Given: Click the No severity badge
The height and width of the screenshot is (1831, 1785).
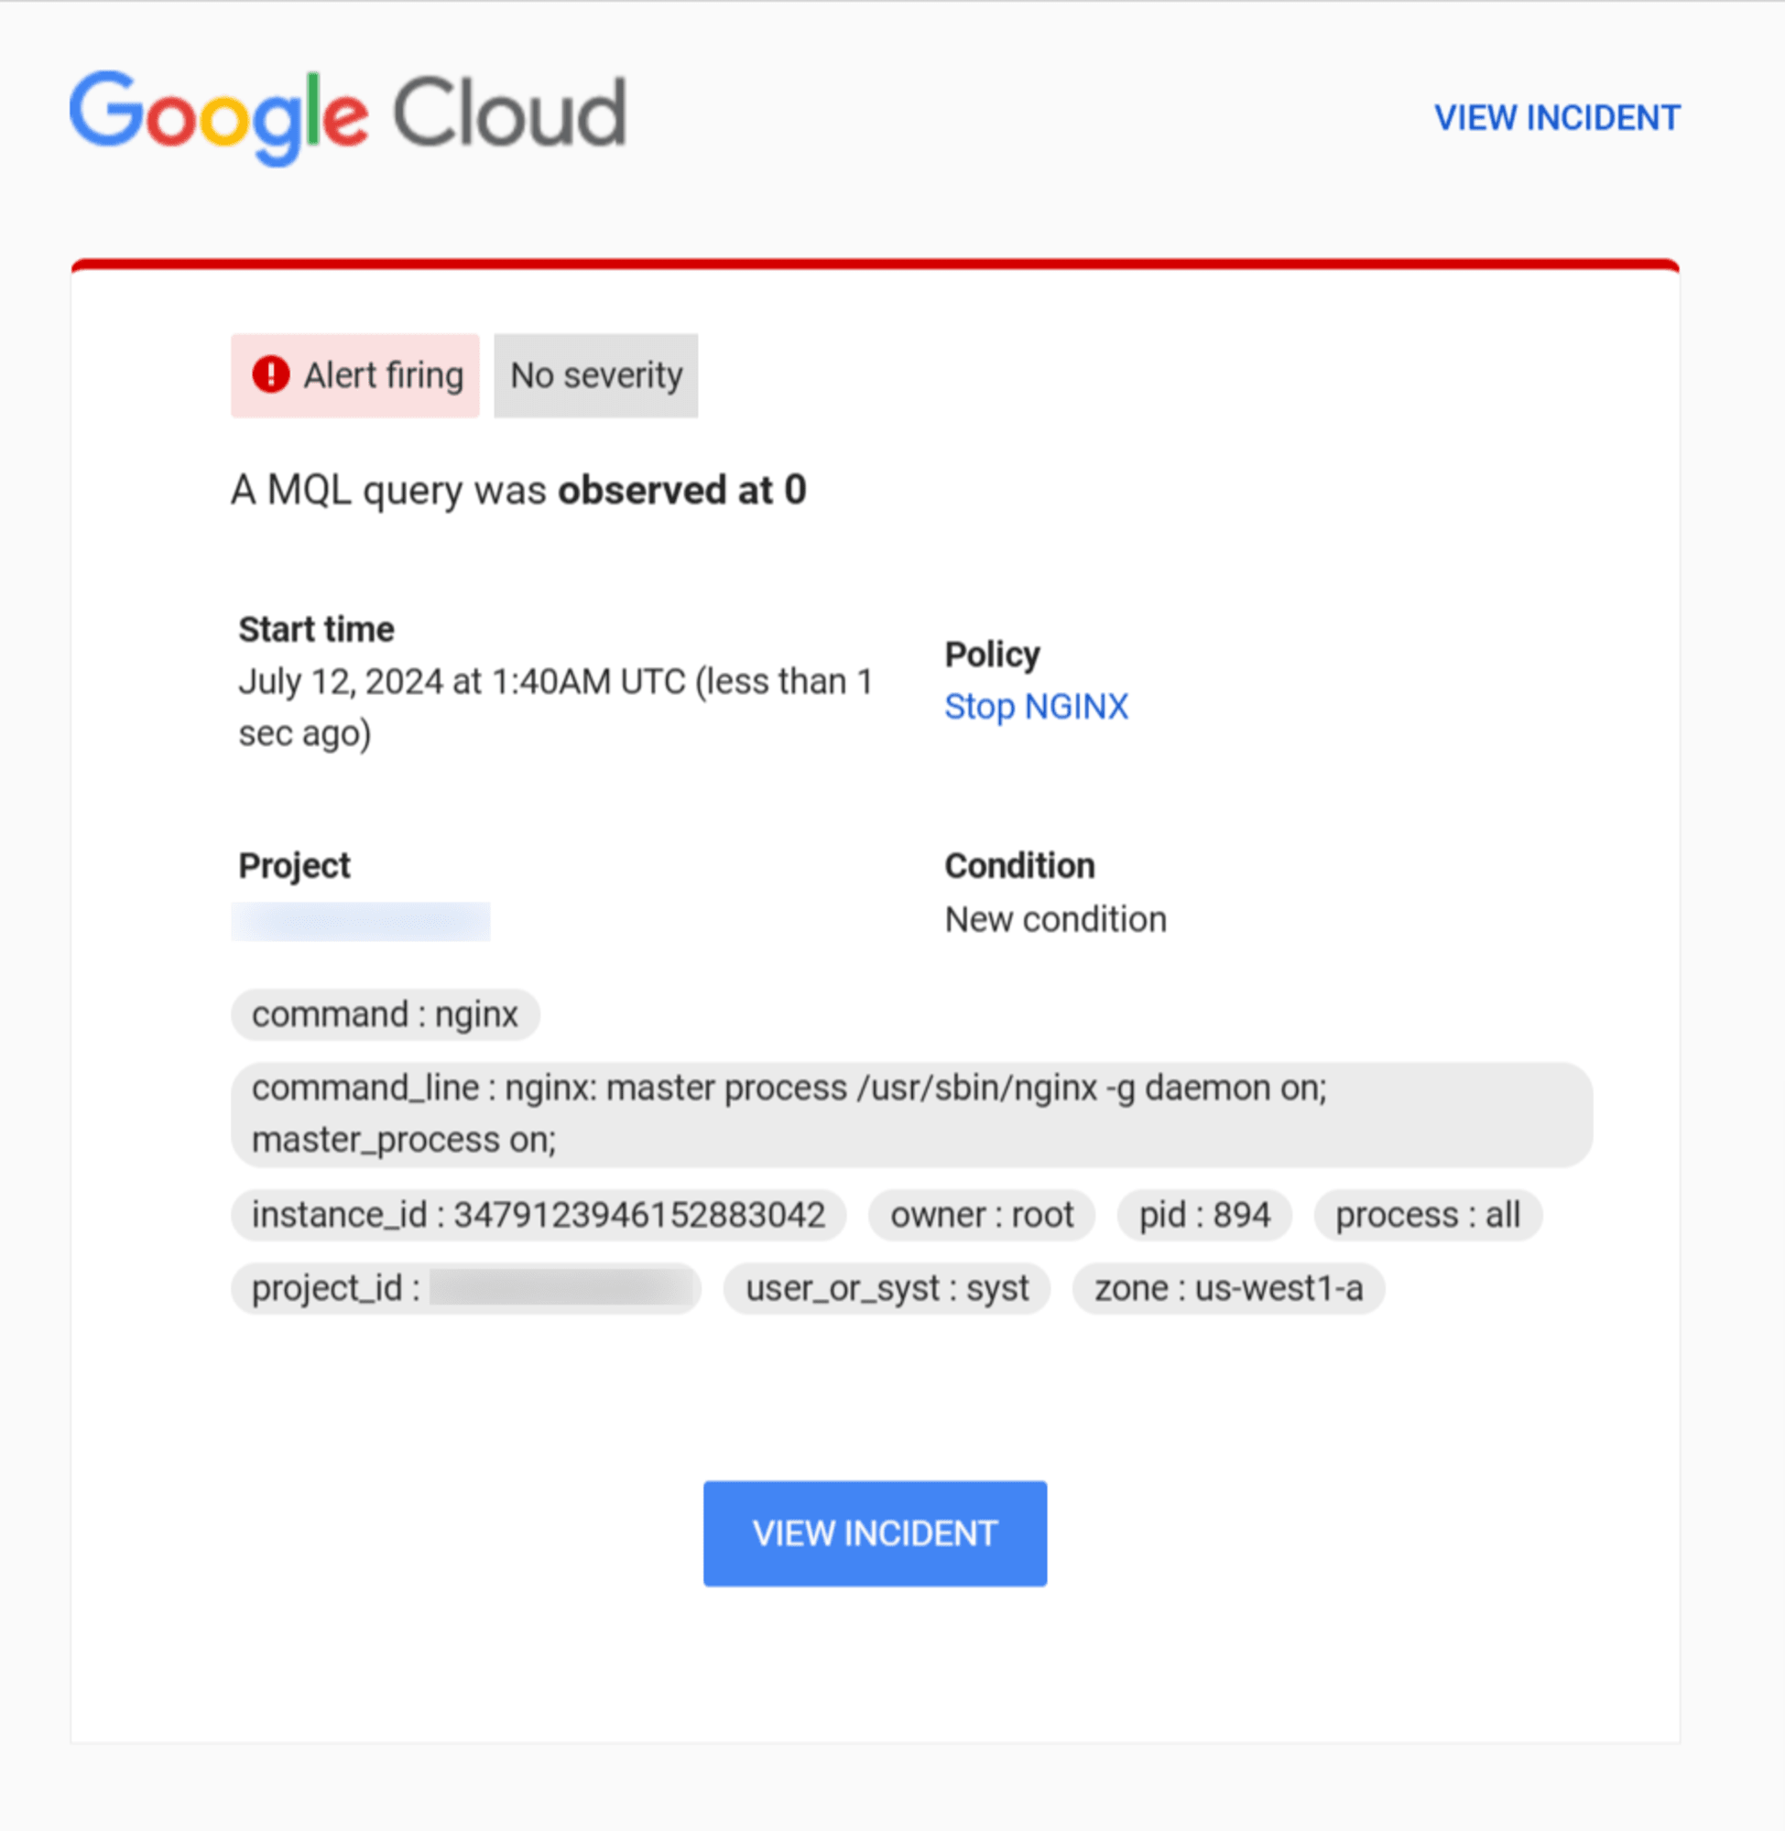Looking at the screenshot, I should [596, 374].
